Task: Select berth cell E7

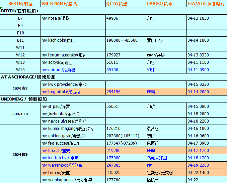Action: click(x=20, y=18)
